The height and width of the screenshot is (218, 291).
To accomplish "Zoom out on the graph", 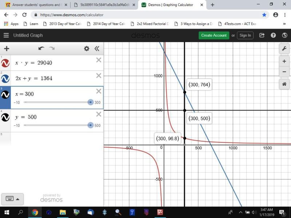I will 284,72.
